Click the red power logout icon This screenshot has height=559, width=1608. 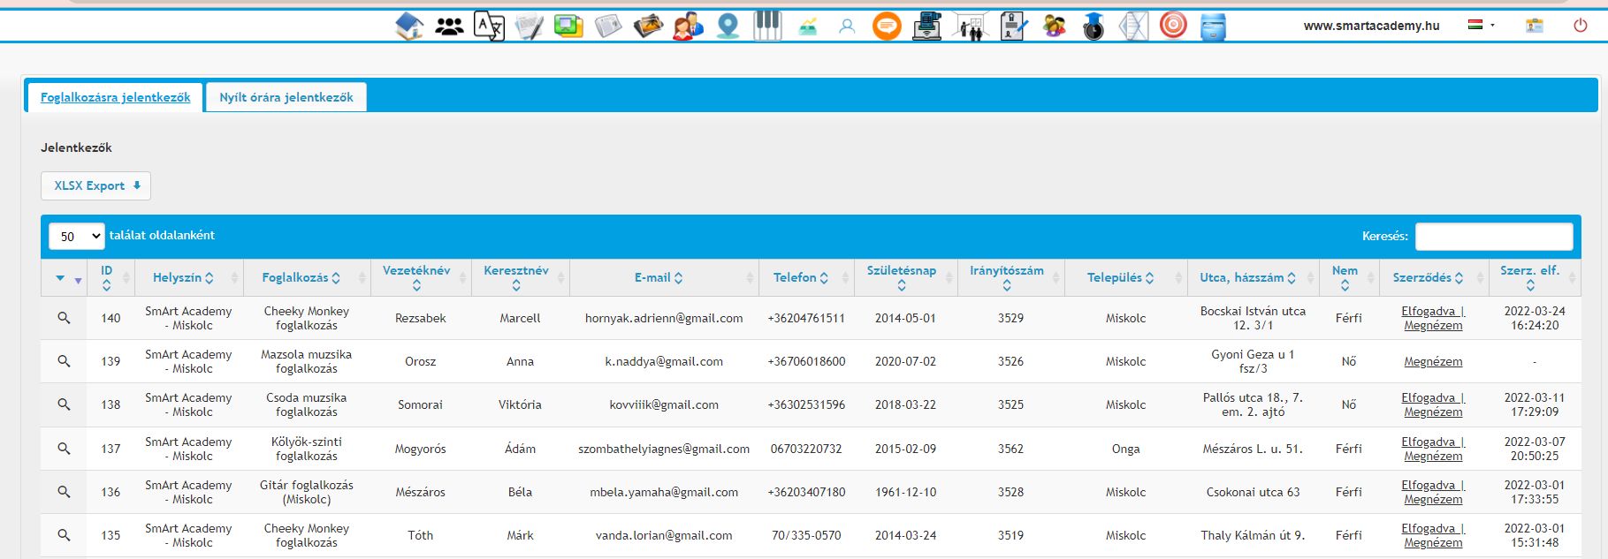[1580, 26]
